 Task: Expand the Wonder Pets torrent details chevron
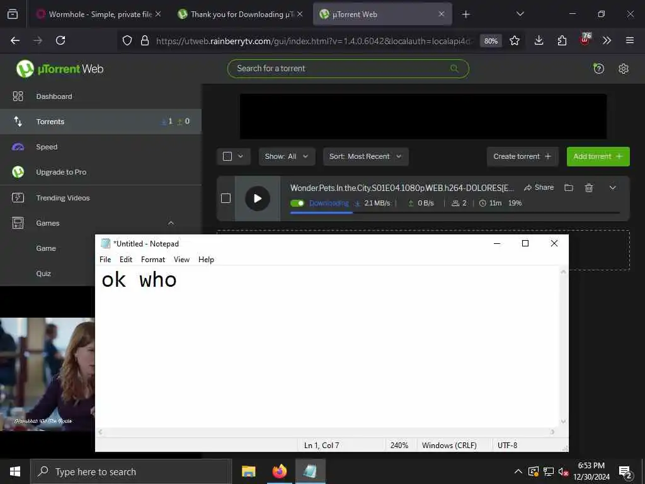(x=612, y=188)
